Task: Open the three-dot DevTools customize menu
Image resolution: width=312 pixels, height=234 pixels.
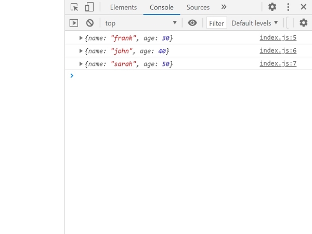Action: [288, 7]
